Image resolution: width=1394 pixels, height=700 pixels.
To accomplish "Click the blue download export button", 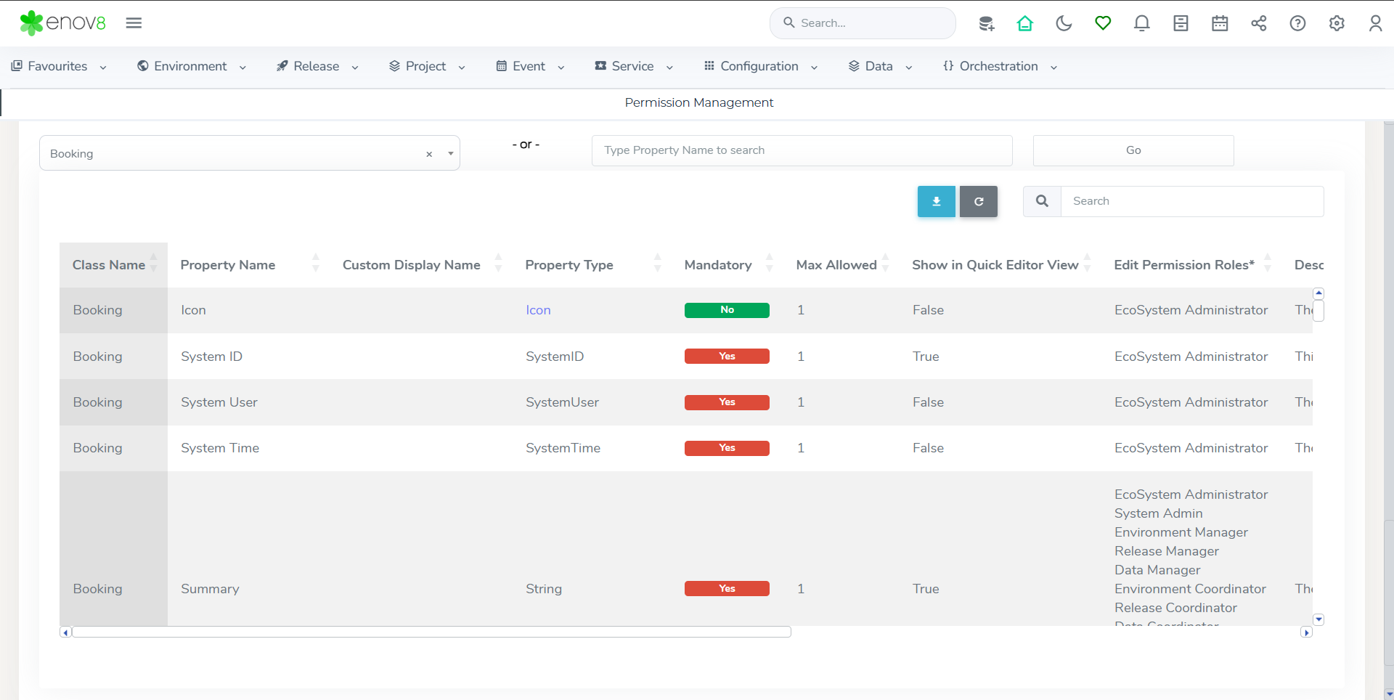I will pos(936,201).
